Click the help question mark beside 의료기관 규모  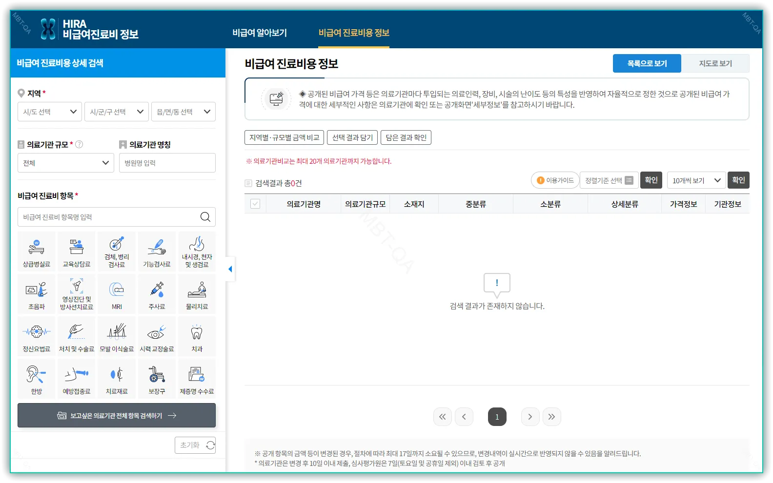[79, 144]
